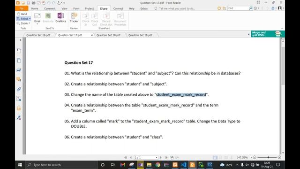Send the document to OneNote
The width and height of the screenshot is (300, 169).
(x=60, y=18)
